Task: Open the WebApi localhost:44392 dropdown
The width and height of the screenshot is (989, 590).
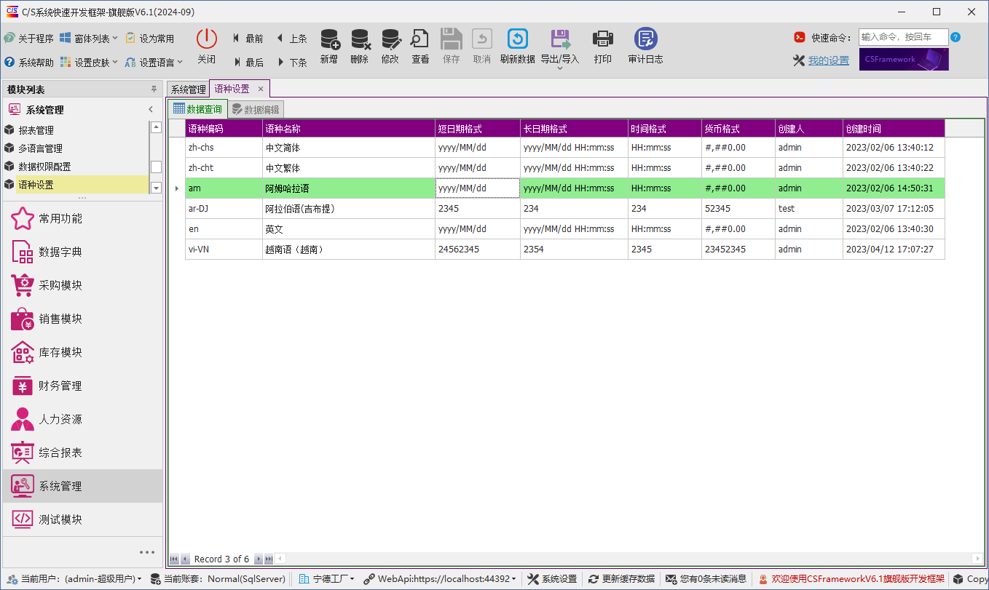Action: (441, 579)
